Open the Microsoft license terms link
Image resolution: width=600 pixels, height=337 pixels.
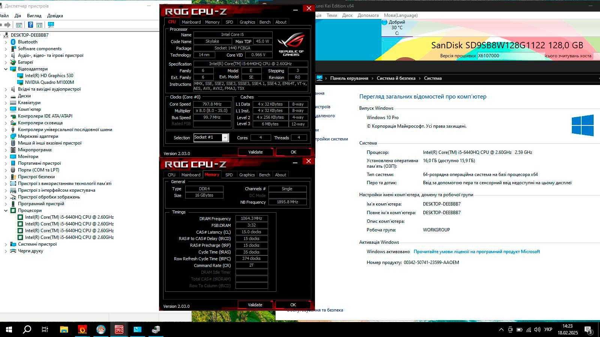click(x=477, y=252)
